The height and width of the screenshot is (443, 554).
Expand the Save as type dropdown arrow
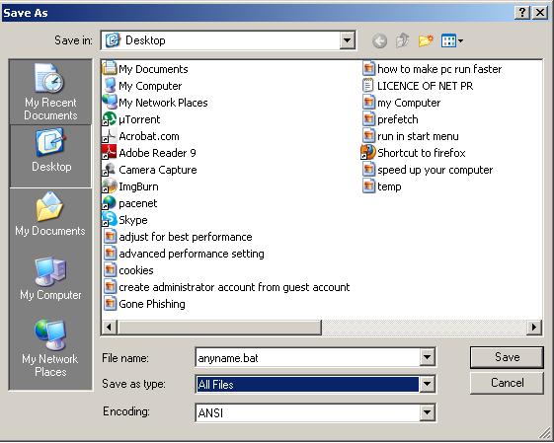(x=428, y=384)
